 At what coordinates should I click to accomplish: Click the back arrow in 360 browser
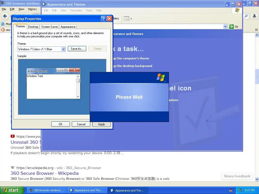[5, 16]
